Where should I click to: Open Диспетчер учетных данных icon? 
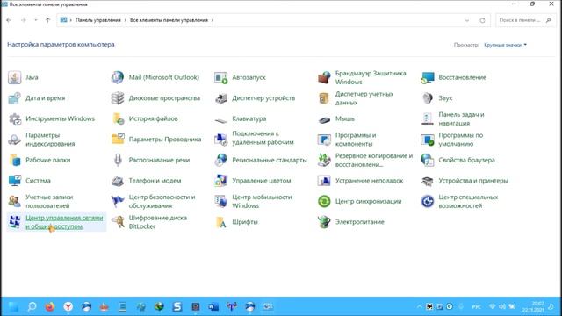324,98
